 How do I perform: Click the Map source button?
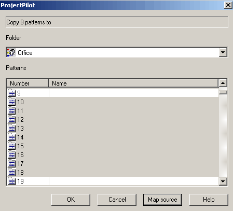[162, 200]
